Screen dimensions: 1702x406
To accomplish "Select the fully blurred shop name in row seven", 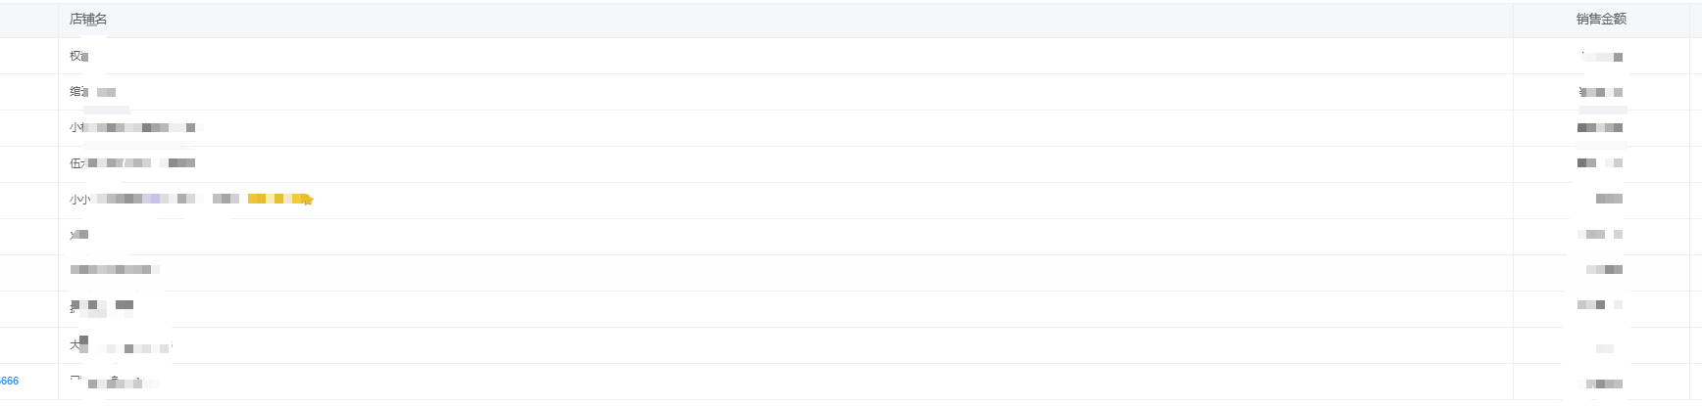I will [113, 269].
